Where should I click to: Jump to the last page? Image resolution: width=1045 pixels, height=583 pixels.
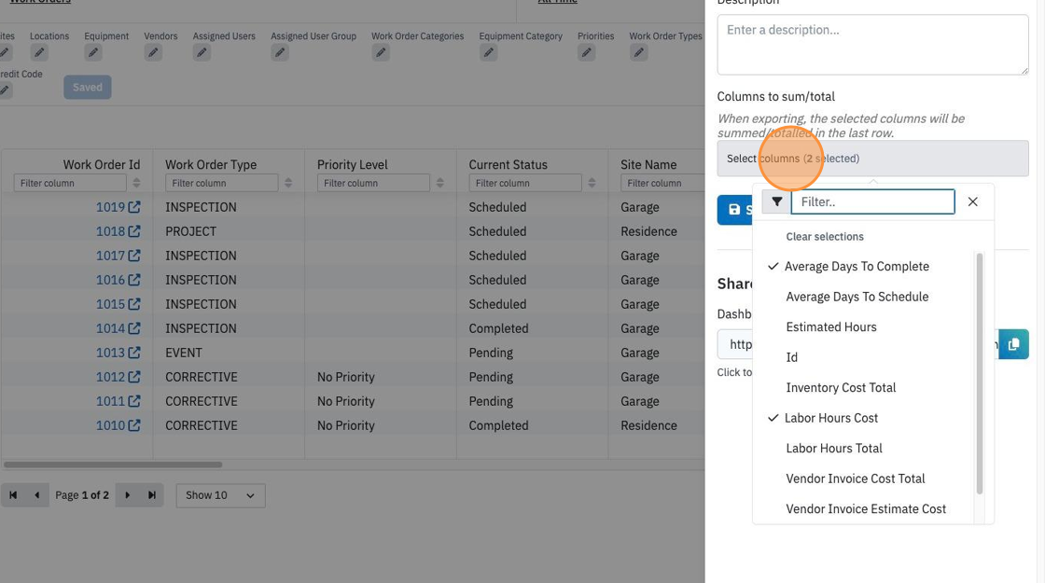(x=152, y=495)
